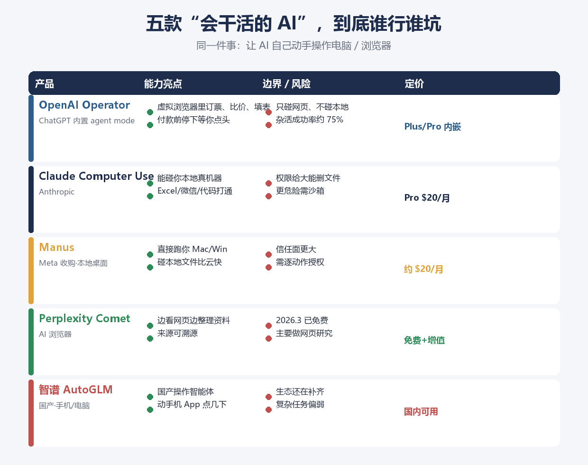Viewport: 588px width, 465px height.
Task: Click red bullet beside 2026.3 已免费
Action: tap(268, 325)
